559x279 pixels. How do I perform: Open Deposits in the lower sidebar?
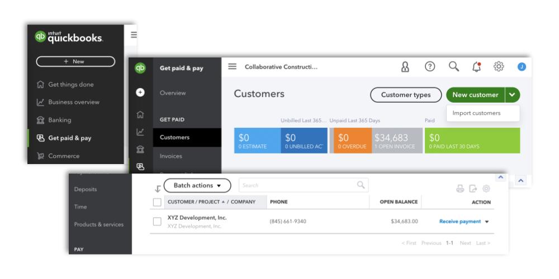point(86,189)
